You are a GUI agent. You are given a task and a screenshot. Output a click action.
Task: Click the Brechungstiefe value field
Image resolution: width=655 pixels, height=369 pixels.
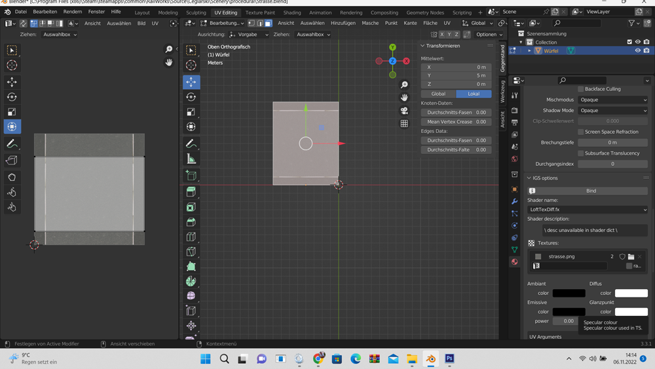point(612,142)
